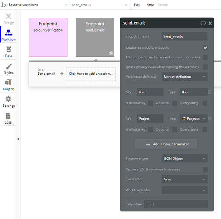
Task: Click Add a new parameter button
Action: [x=166, y=144]
